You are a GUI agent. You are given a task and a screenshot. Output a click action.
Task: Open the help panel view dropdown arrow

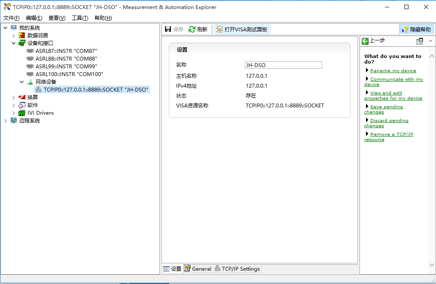click(429, 41)
